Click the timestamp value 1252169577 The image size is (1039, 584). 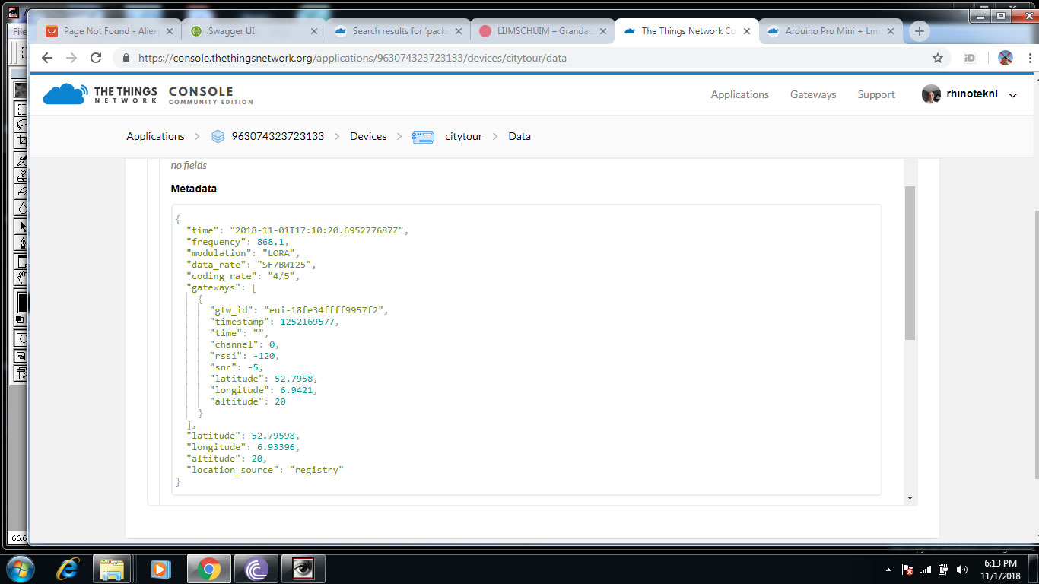click(x=307, y=322)
